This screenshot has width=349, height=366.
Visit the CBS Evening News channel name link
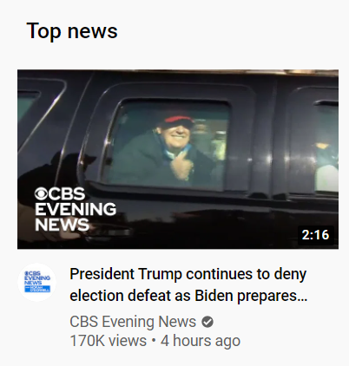tap(133, 322)
